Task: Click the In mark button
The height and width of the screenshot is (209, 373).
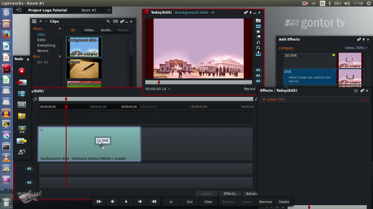Action: click(x=171, y=202)
